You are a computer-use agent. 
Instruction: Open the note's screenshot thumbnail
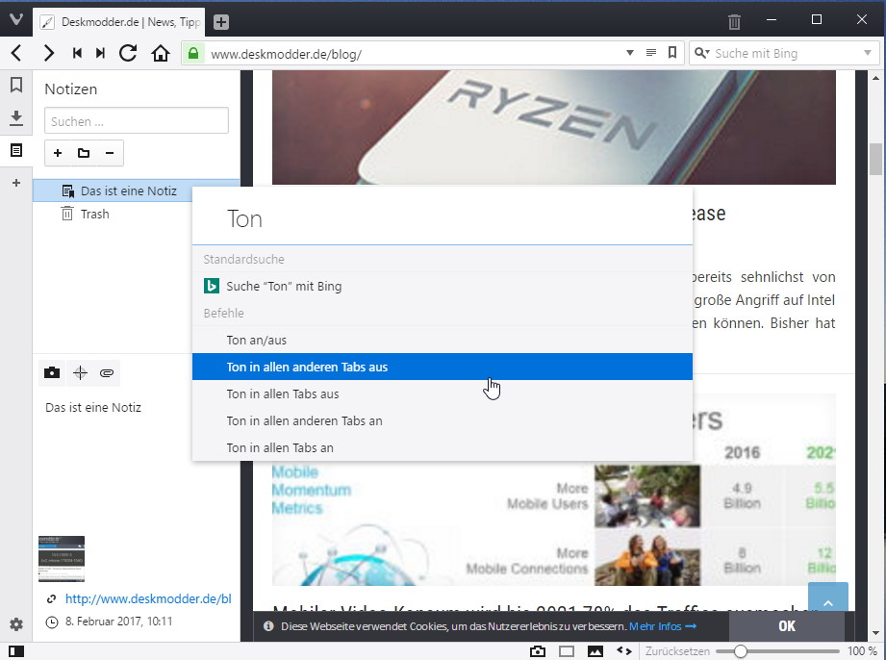point(62,558)
